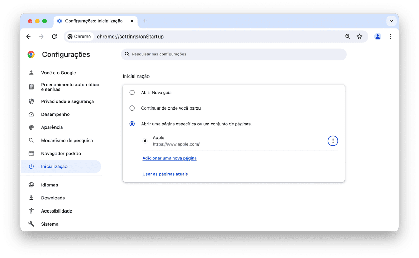Image resolution: width=419 pixels, height=258 pixels.
Task: Close the Configurações: Inicialização tab
Action: click(132, 21)
